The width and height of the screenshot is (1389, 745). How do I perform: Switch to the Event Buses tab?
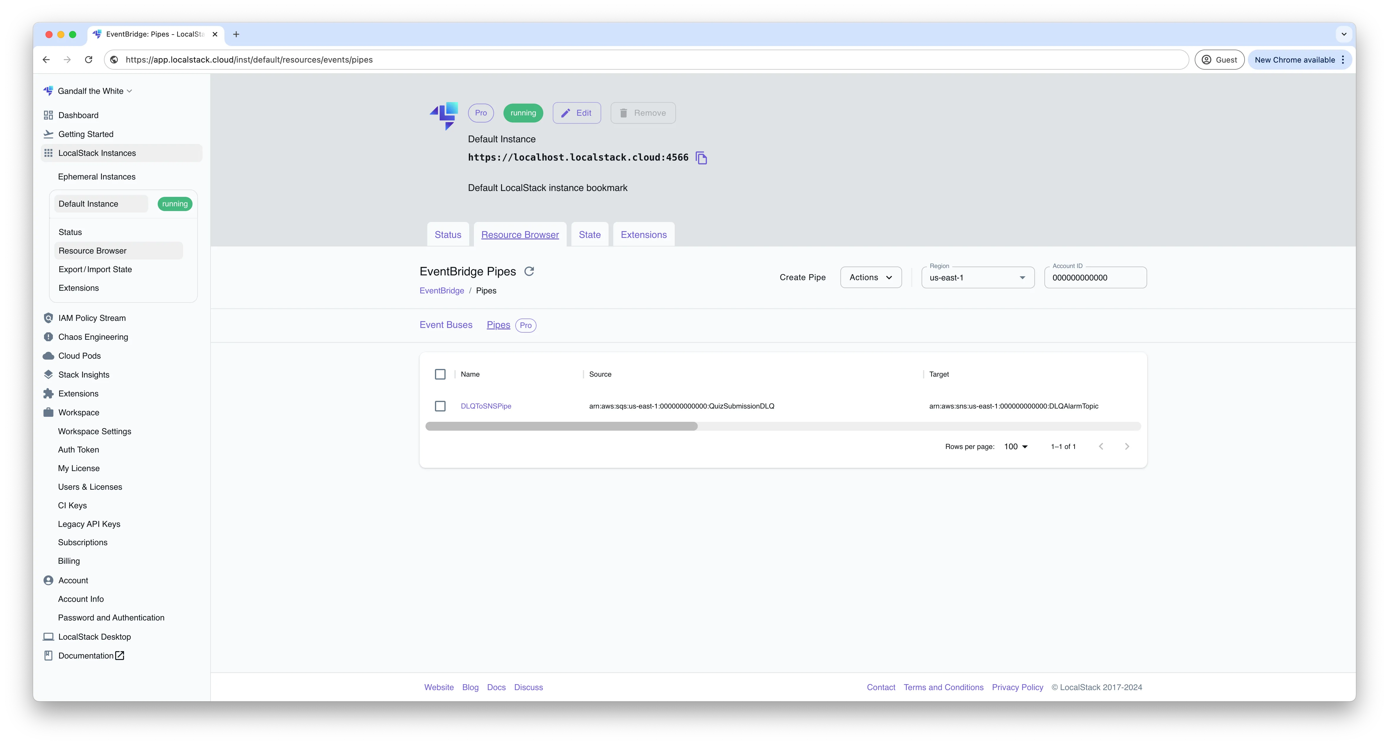pos(446,324)
